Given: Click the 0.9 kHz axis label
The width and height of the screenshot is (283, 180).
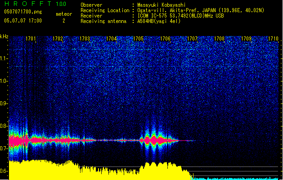Looking at the screenshot, I should click(x=4, y=103).
